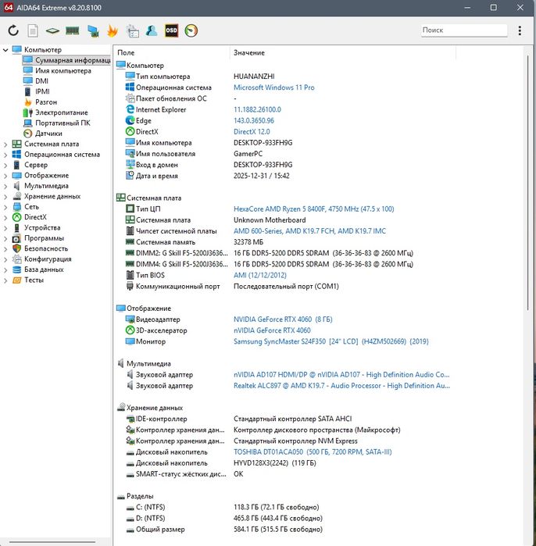
Task: Open the Internet Explorer version 11.1882.26100.0 link
Action: 257,109
